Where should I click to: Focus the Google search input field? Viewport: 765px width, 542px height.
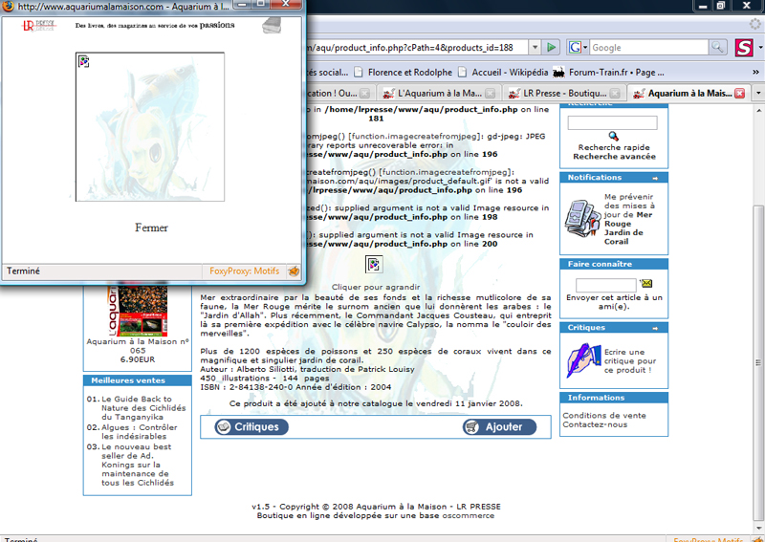pyautogui.click(x=648, y=48)
